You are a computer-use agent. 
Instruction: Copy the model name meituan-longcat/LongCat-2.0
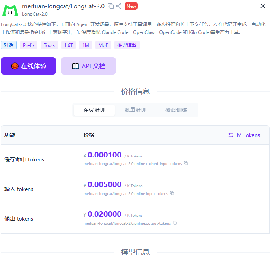[111, 6]
